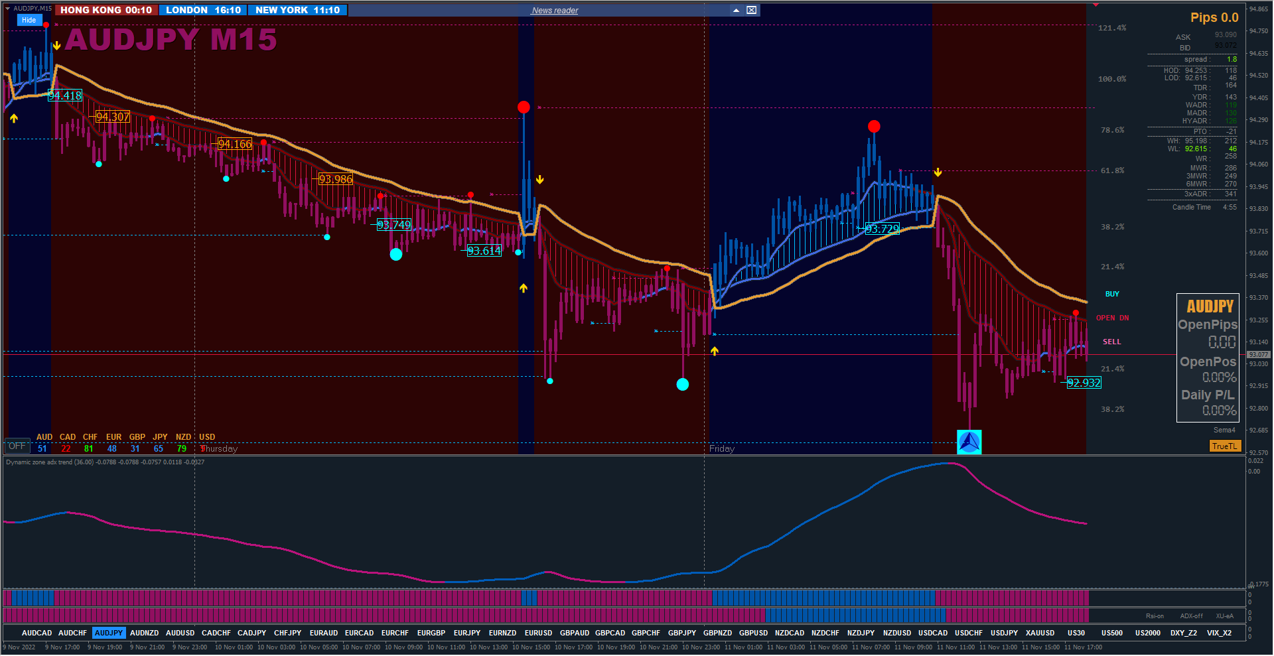
Task: Click the Hide button
Action: (x=29, y=20)
